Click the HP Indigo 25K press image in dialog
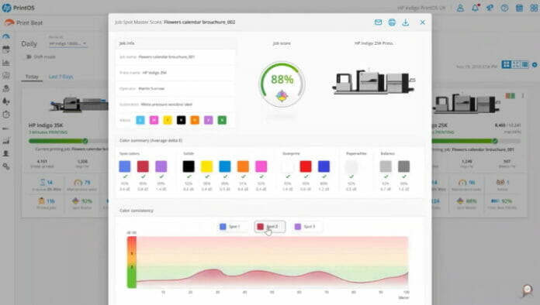Viewport: 540px width, 305px height. coord(374,82)
